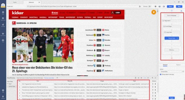Collapse the Scroll Page workflow step
The width and height of the screenshot is (185, 100).
coord(164,26)
